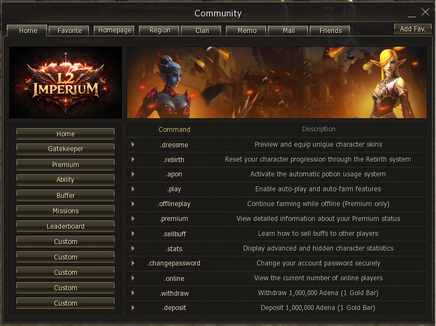Open the Friends tab
Viewport: 436px width, 326px height.
coord(330,31)
